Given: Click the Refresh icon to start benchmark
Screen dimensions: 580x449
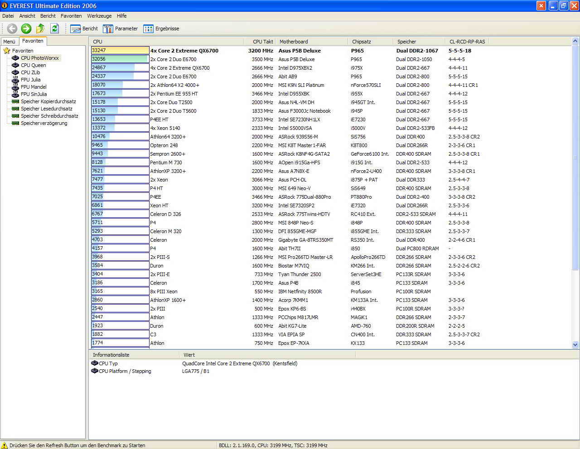Looking at the screenshot, I should (55, 29).
